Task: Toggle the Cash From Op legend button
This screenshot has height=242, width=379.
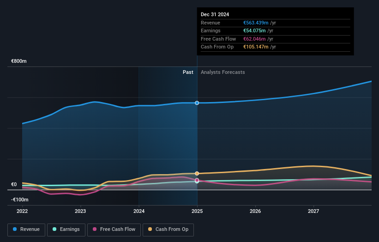Action: click(x=168, y=230)
